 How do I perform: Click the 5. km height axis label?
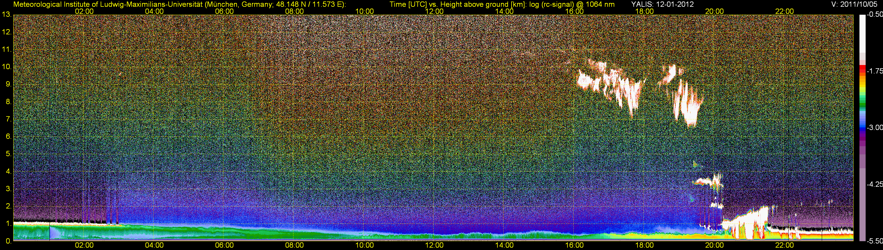(9, 154)
